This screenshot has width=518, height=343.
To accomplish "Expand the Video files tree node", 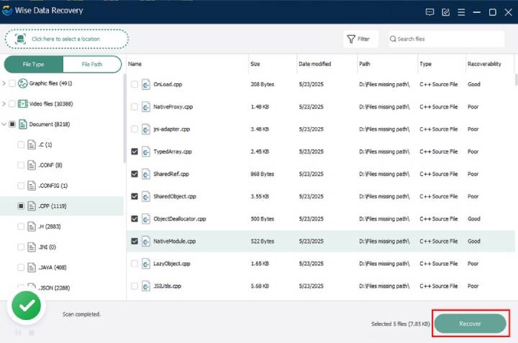I will [x=4, y=104].
